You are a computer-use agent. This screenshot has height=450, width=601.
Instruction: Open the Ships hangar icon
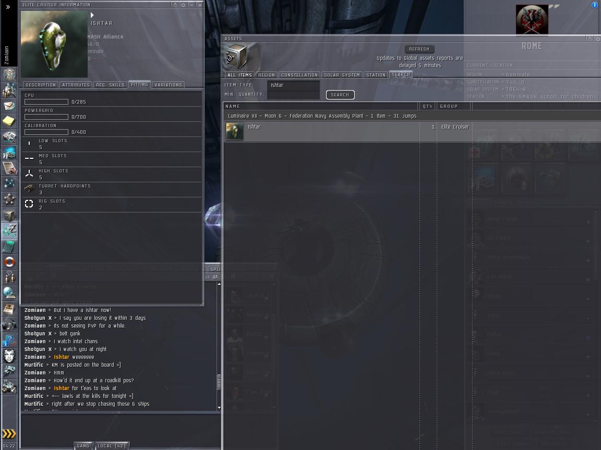pos(9,371)
